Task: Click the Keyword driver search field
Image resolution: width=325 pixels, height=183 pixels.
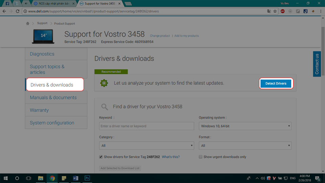Action: [x=147, y=126]
